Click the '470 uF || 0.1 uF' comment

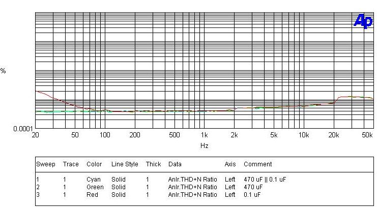pos(265,180)
